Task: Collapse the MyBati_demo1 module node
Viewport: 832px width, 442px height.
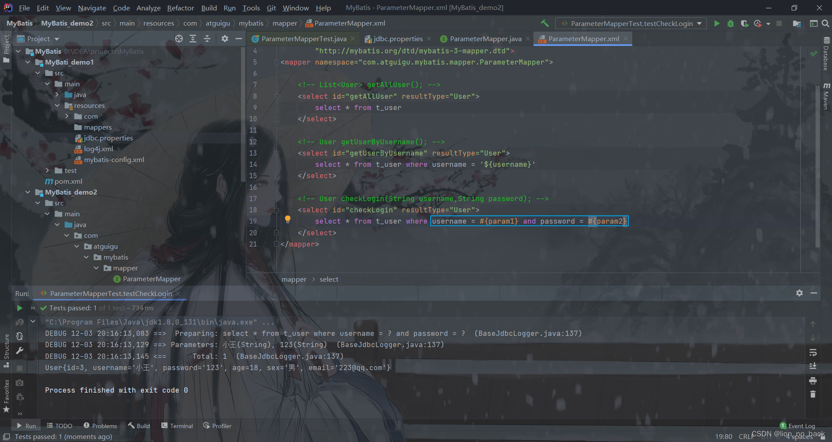Action: click(28, 62)
